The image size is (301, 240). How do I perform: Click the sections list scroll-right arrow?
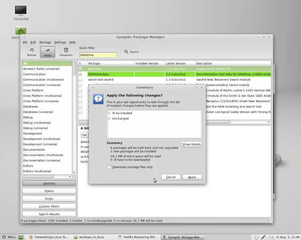click(x=70, y=177)
